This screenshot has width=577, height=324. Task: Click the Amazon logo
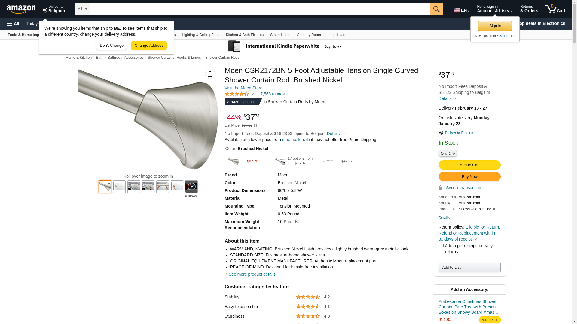point(21,9)
